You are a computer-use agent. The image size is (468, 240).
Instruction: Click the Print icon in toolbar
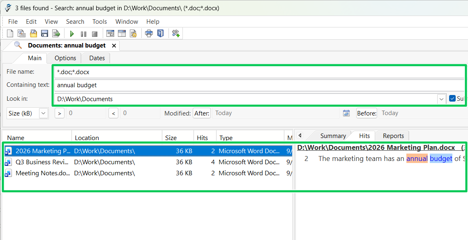(149, 33)
